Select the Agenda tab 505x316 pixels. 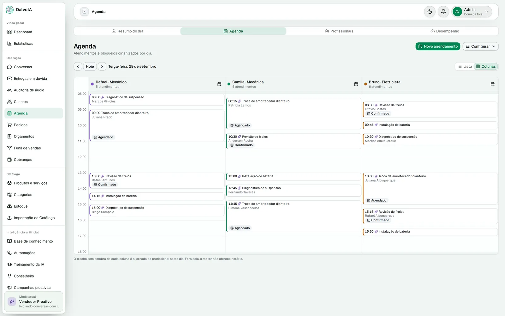pos(233,31)
